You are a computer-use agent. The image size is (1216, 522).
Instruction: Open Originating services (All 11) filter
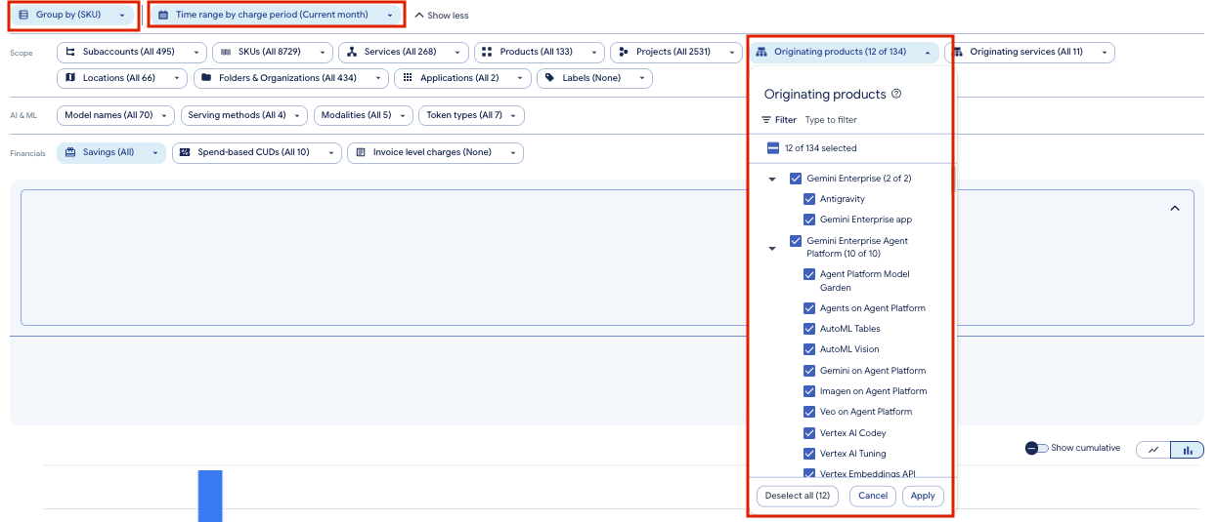tap(1029, 52)
